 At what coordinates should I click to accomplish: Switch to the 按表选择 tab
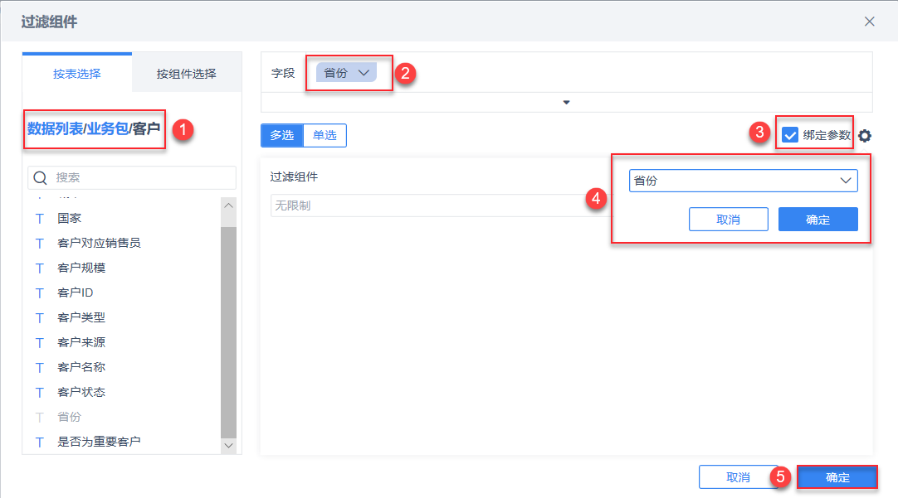pyautogui.click(x=77, y=73)
